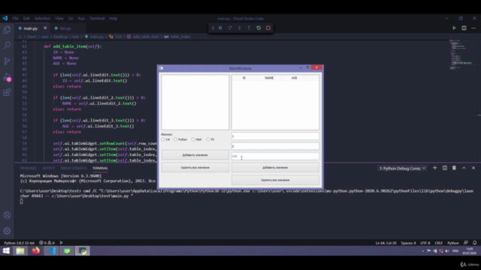Maximize the panel with the chevron-up icon
481x270 pixels.
point(464,168)
